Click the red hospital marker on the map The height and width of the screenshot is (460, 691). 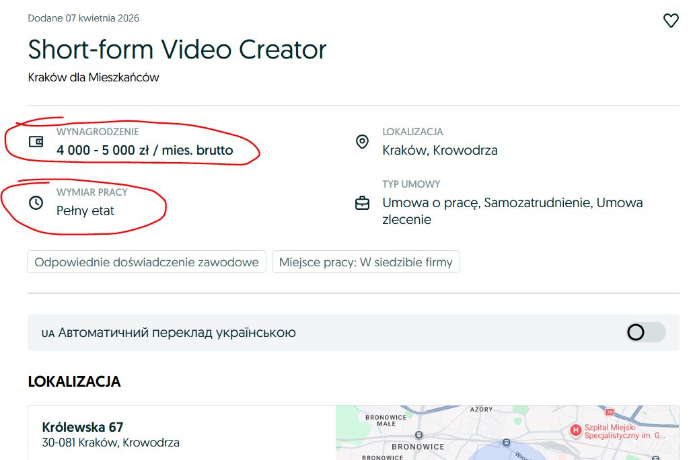[576, 430]
